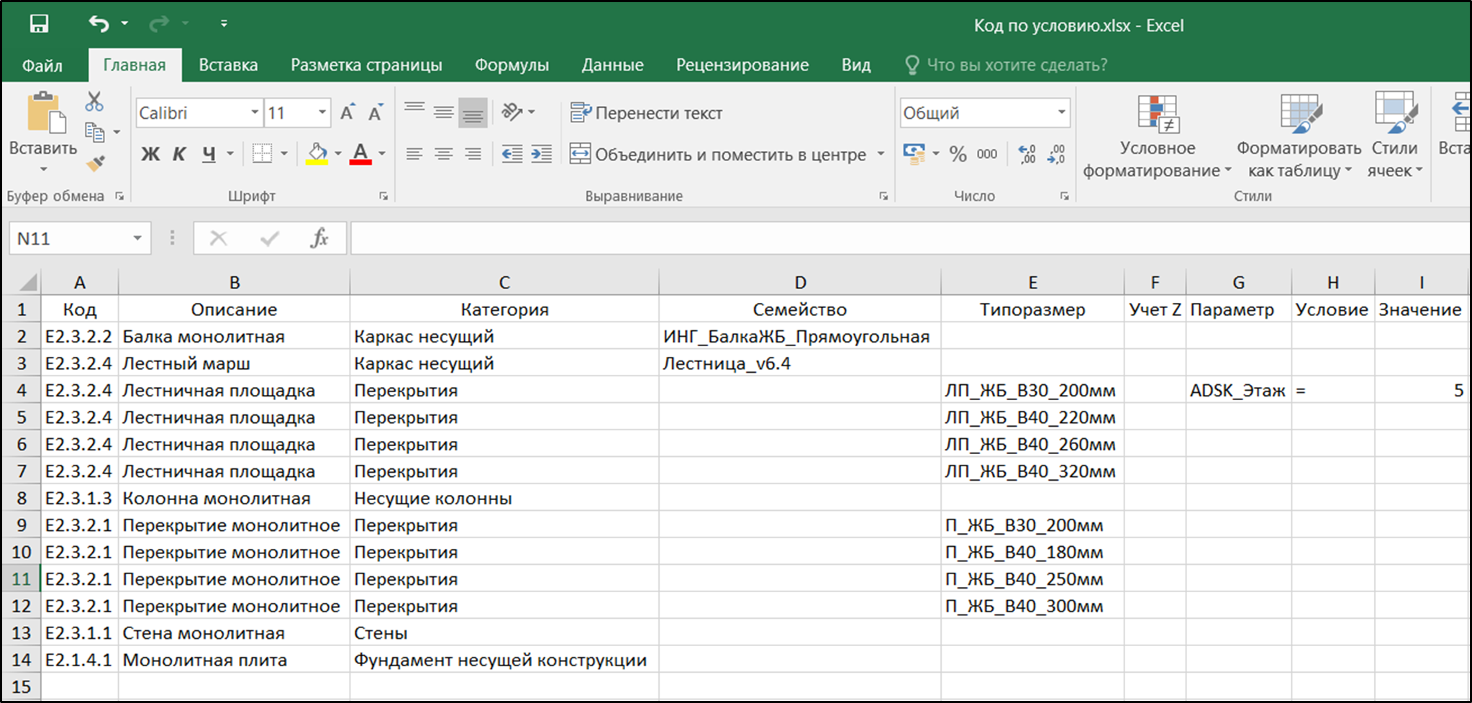Click the Copy icon
The image size is (1472, 703).
(x=94, y=132)
